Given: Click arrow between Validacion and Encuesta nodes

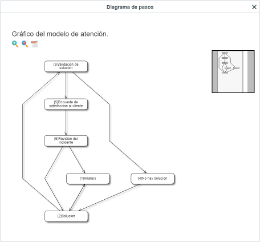Looking at the screenshot, I should coord(66,85).
